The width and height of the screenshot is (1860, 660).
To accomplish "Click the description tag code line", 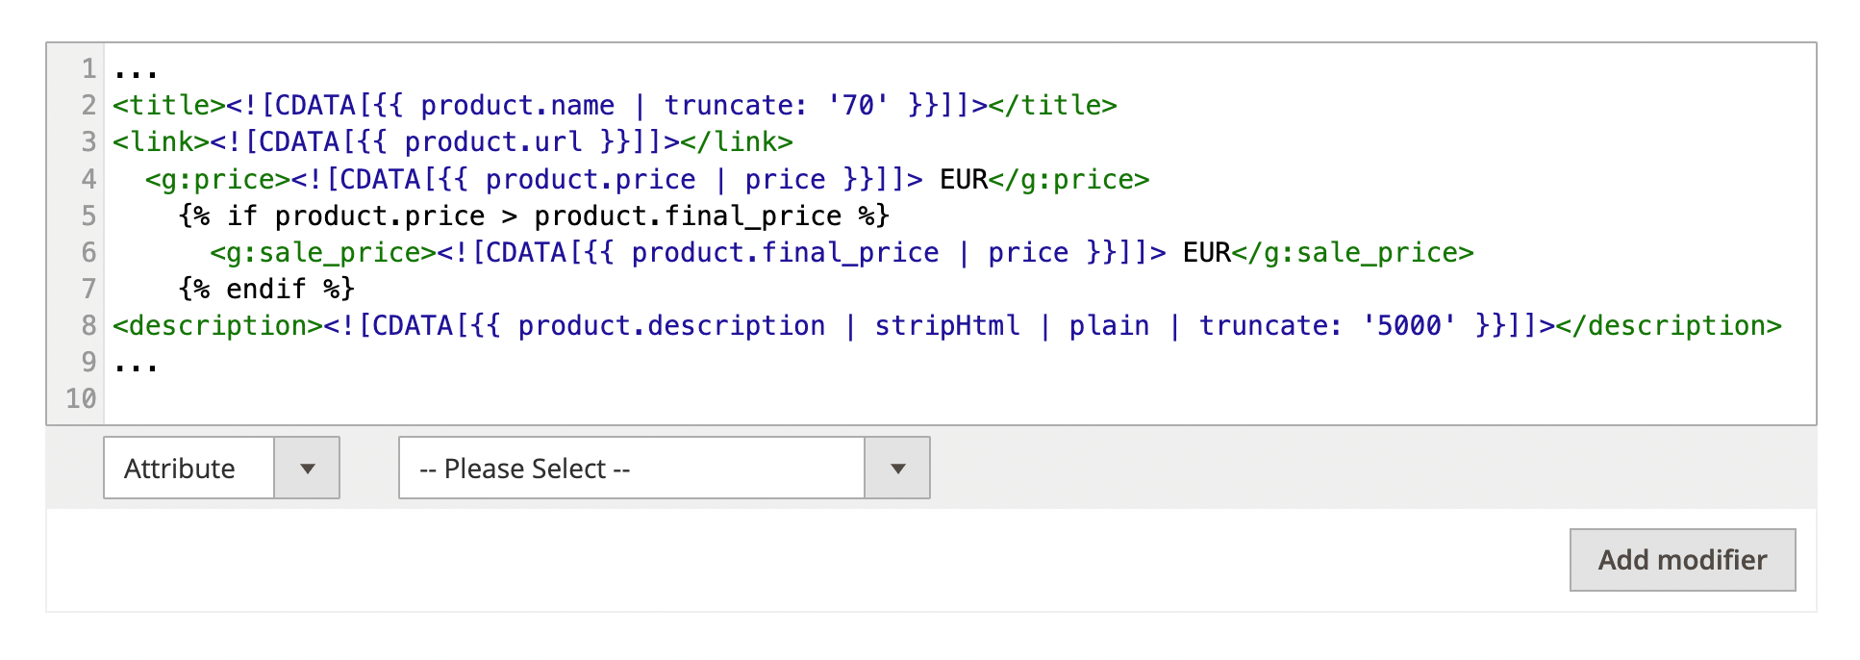I will (947, 325).
